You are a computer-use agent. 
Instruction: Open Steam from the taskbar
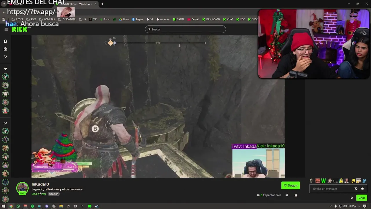tap(97, 206)
